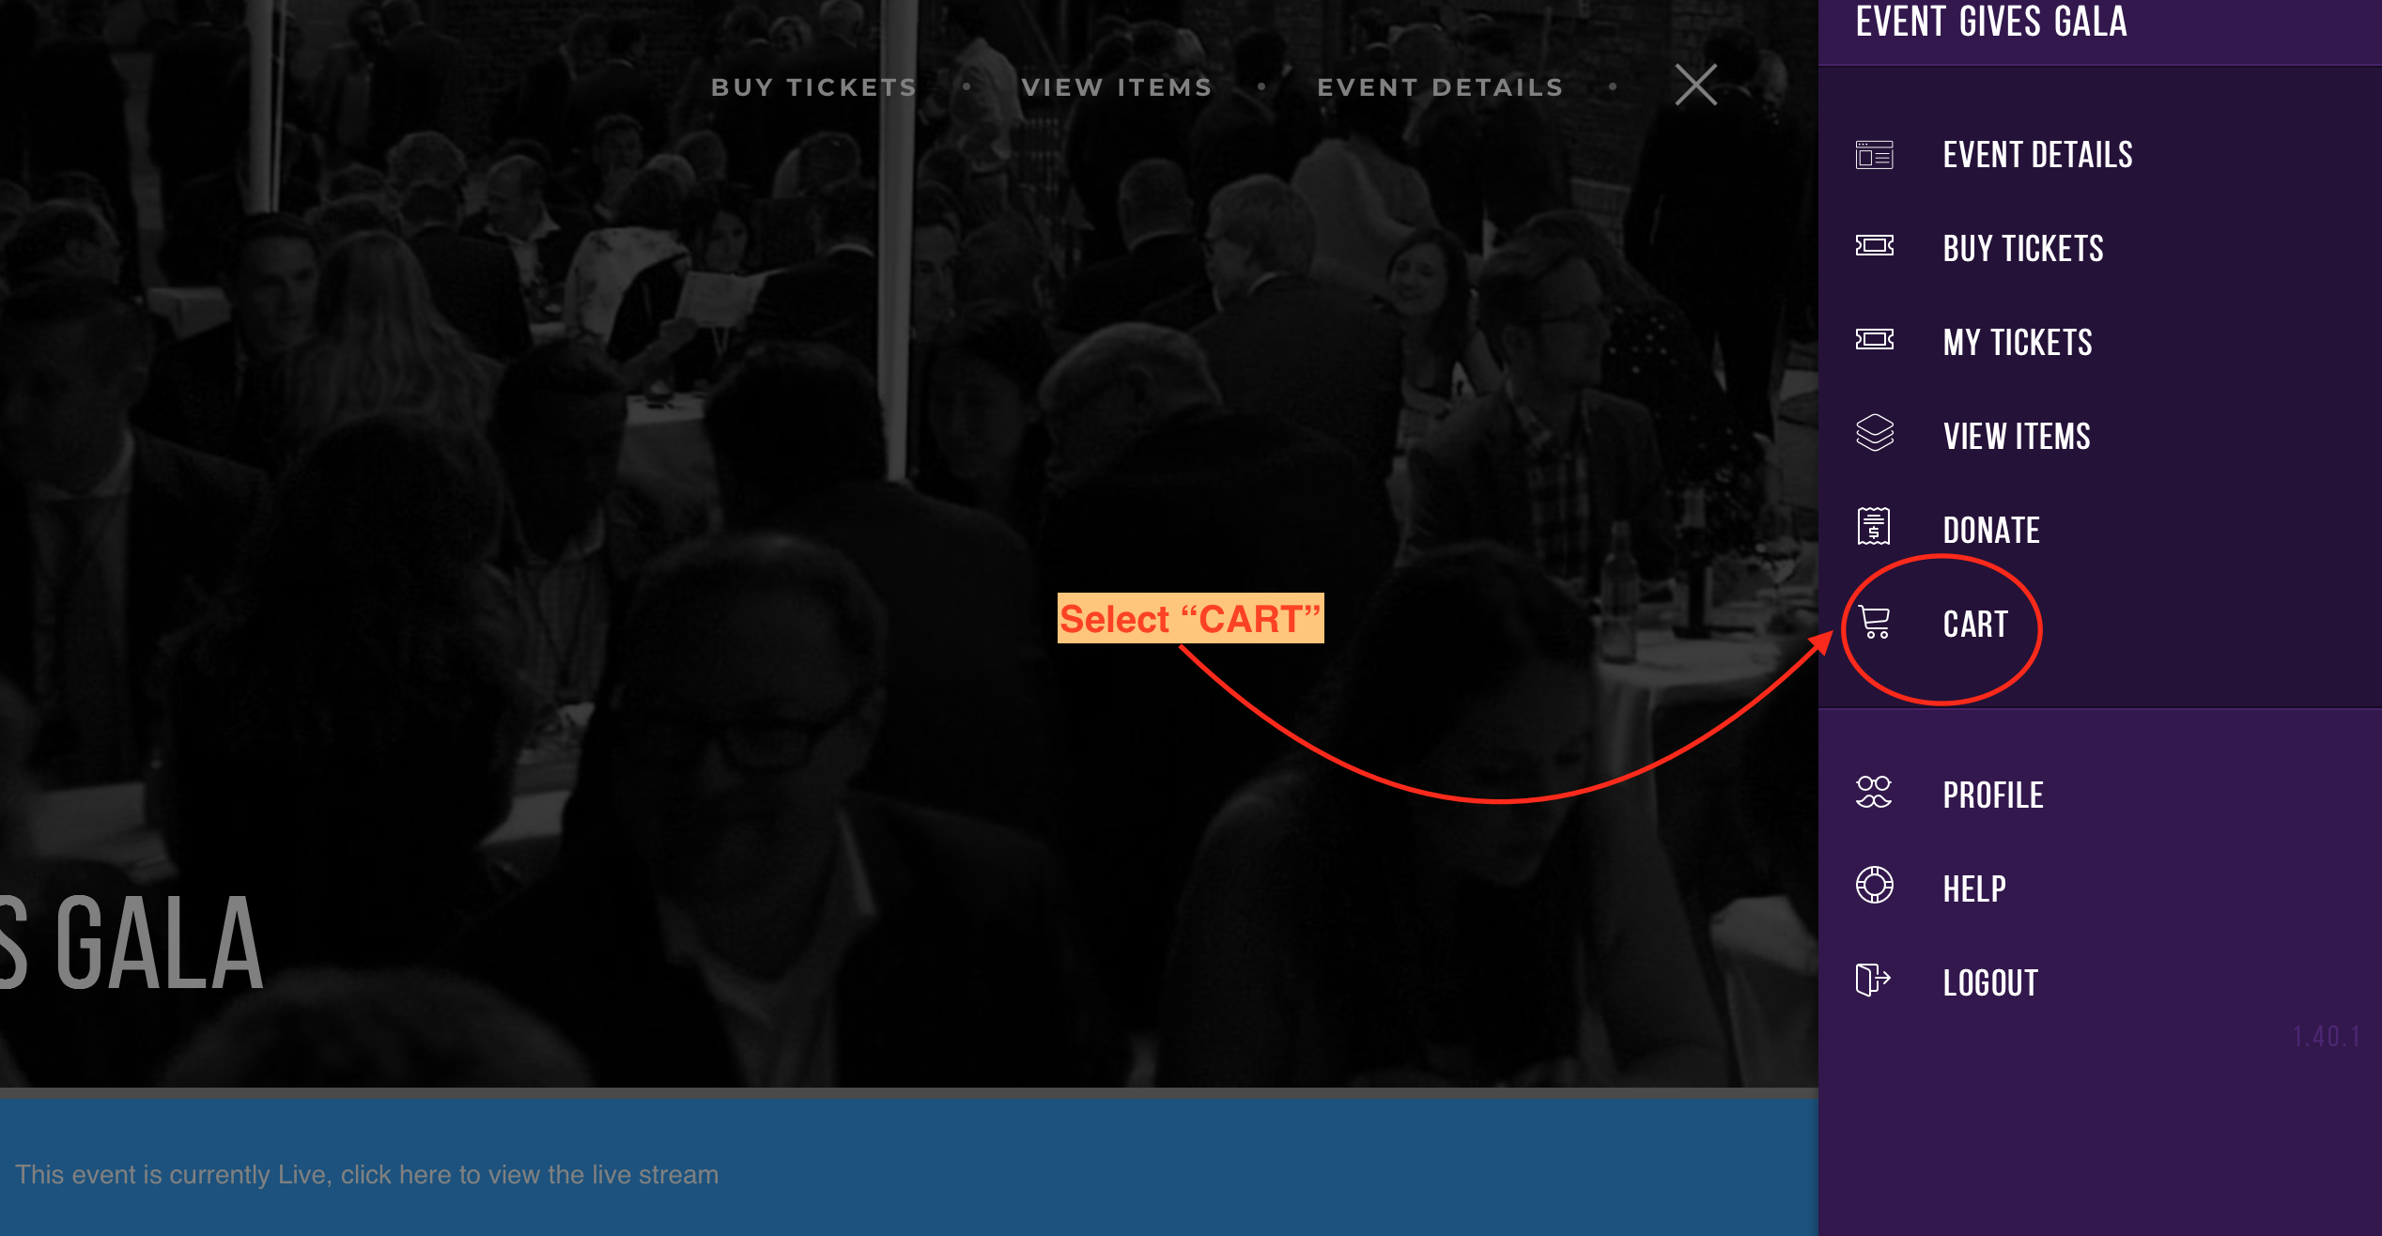Click the View Items layers icon
Screen dimensions: 2382x1236
click(1874, 433)
